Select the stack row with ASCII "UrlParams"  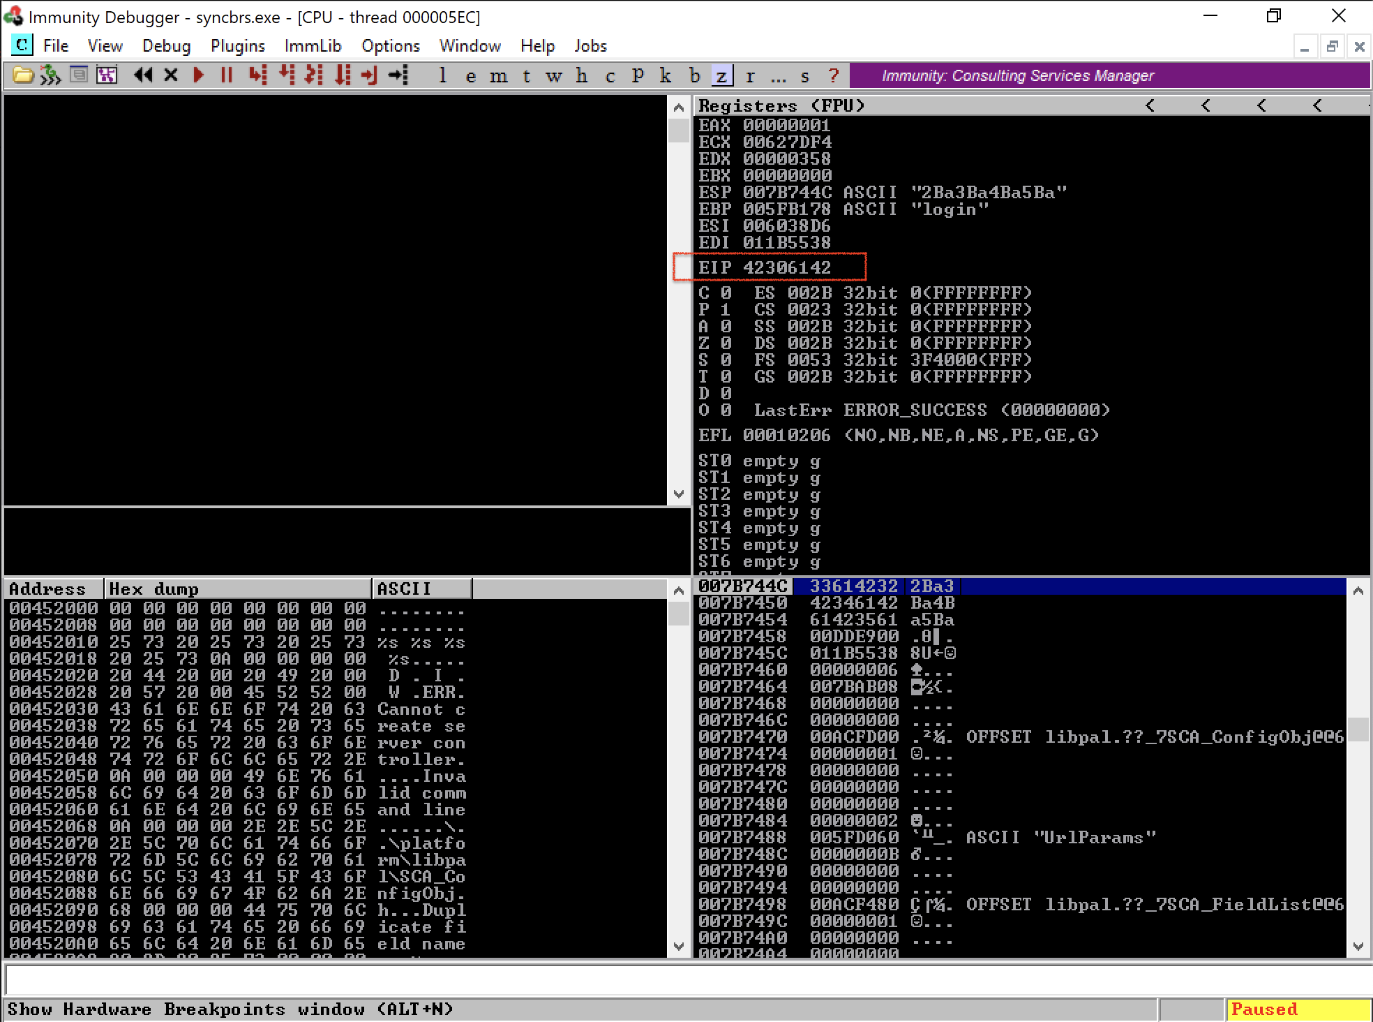(1021, 837)
